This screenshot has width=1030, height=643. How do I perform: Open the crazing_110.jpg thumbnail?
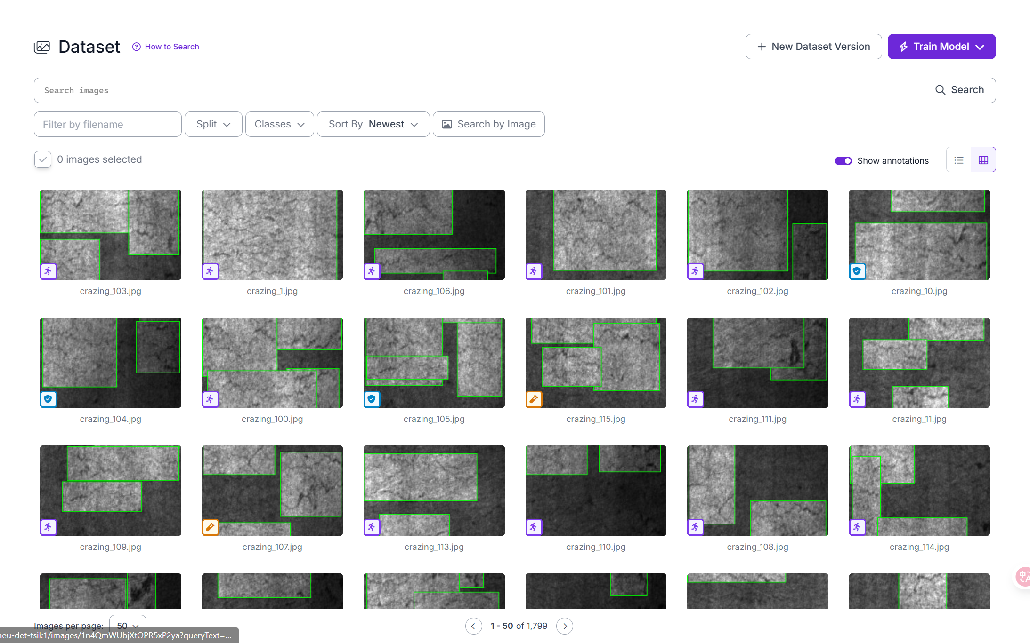click(596, 491)
